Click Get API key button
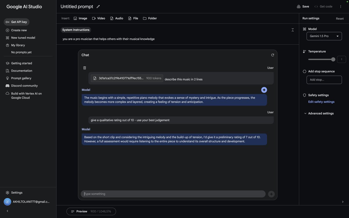Viewport: 349px width, 218px height. point(17,22)
